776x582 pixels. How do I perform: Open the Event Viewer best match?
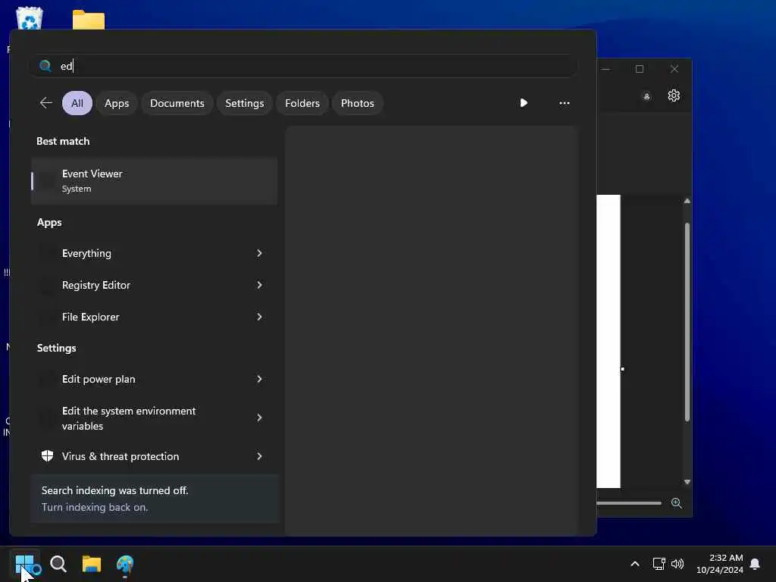pyautogui.click(x=154, y=181)
